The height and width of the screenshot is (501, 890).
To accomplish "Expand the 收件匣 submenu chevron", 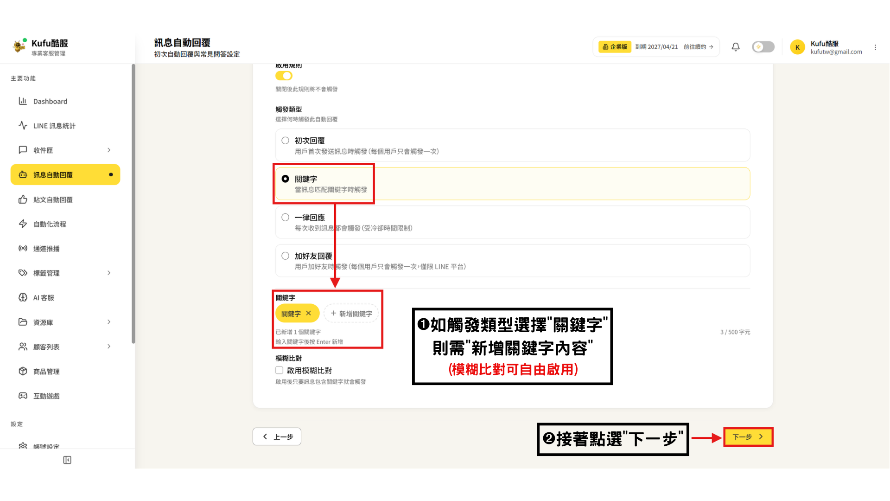I will (109, 150).
